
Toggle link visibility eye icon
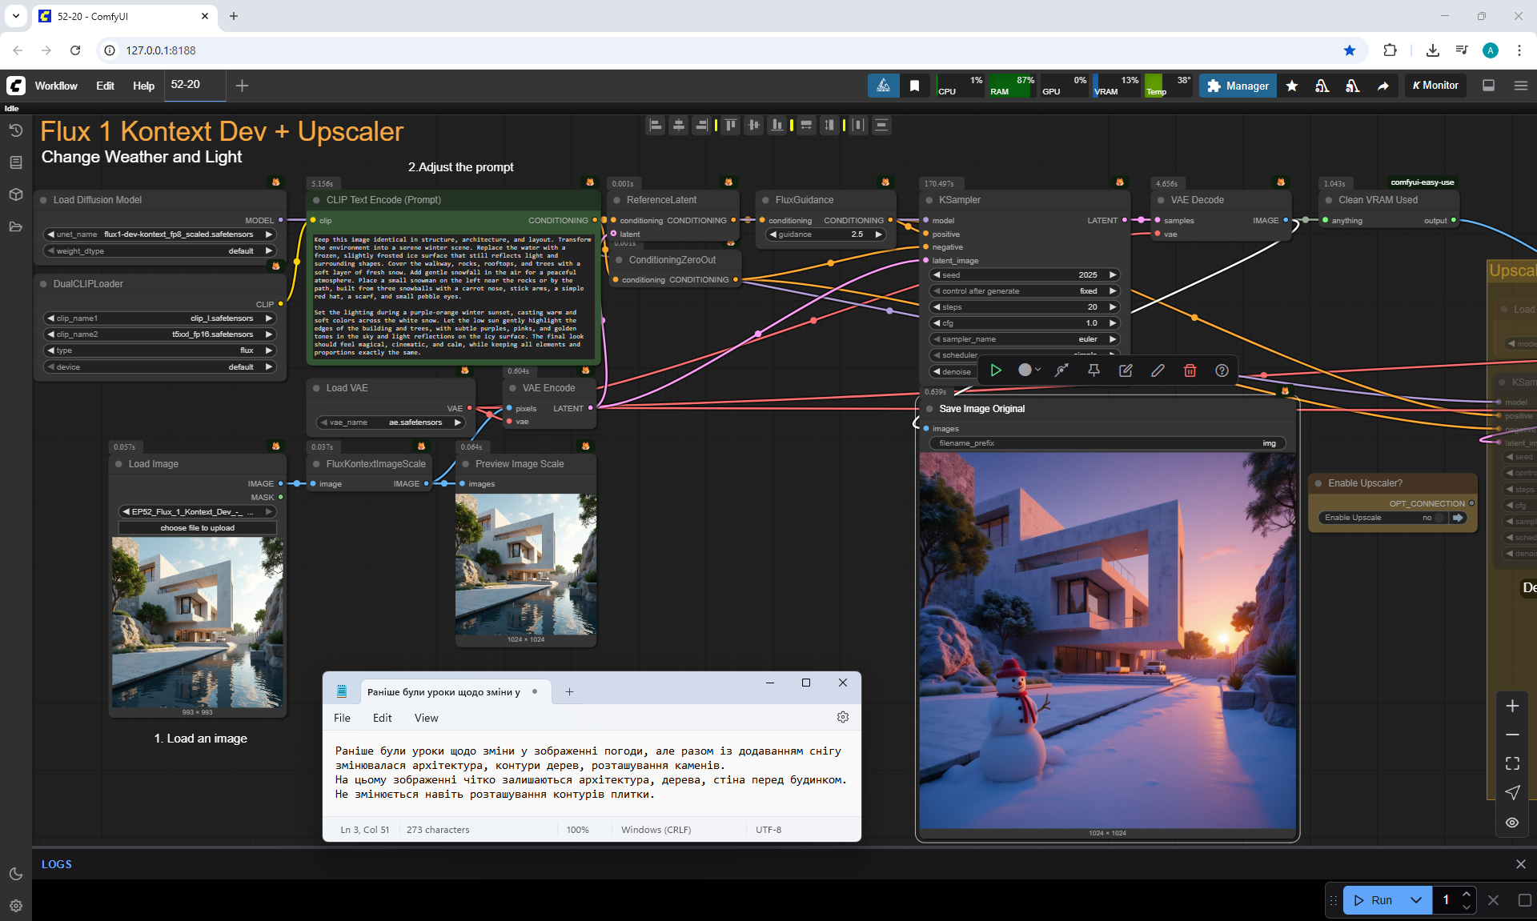[x=1512, y=823]
